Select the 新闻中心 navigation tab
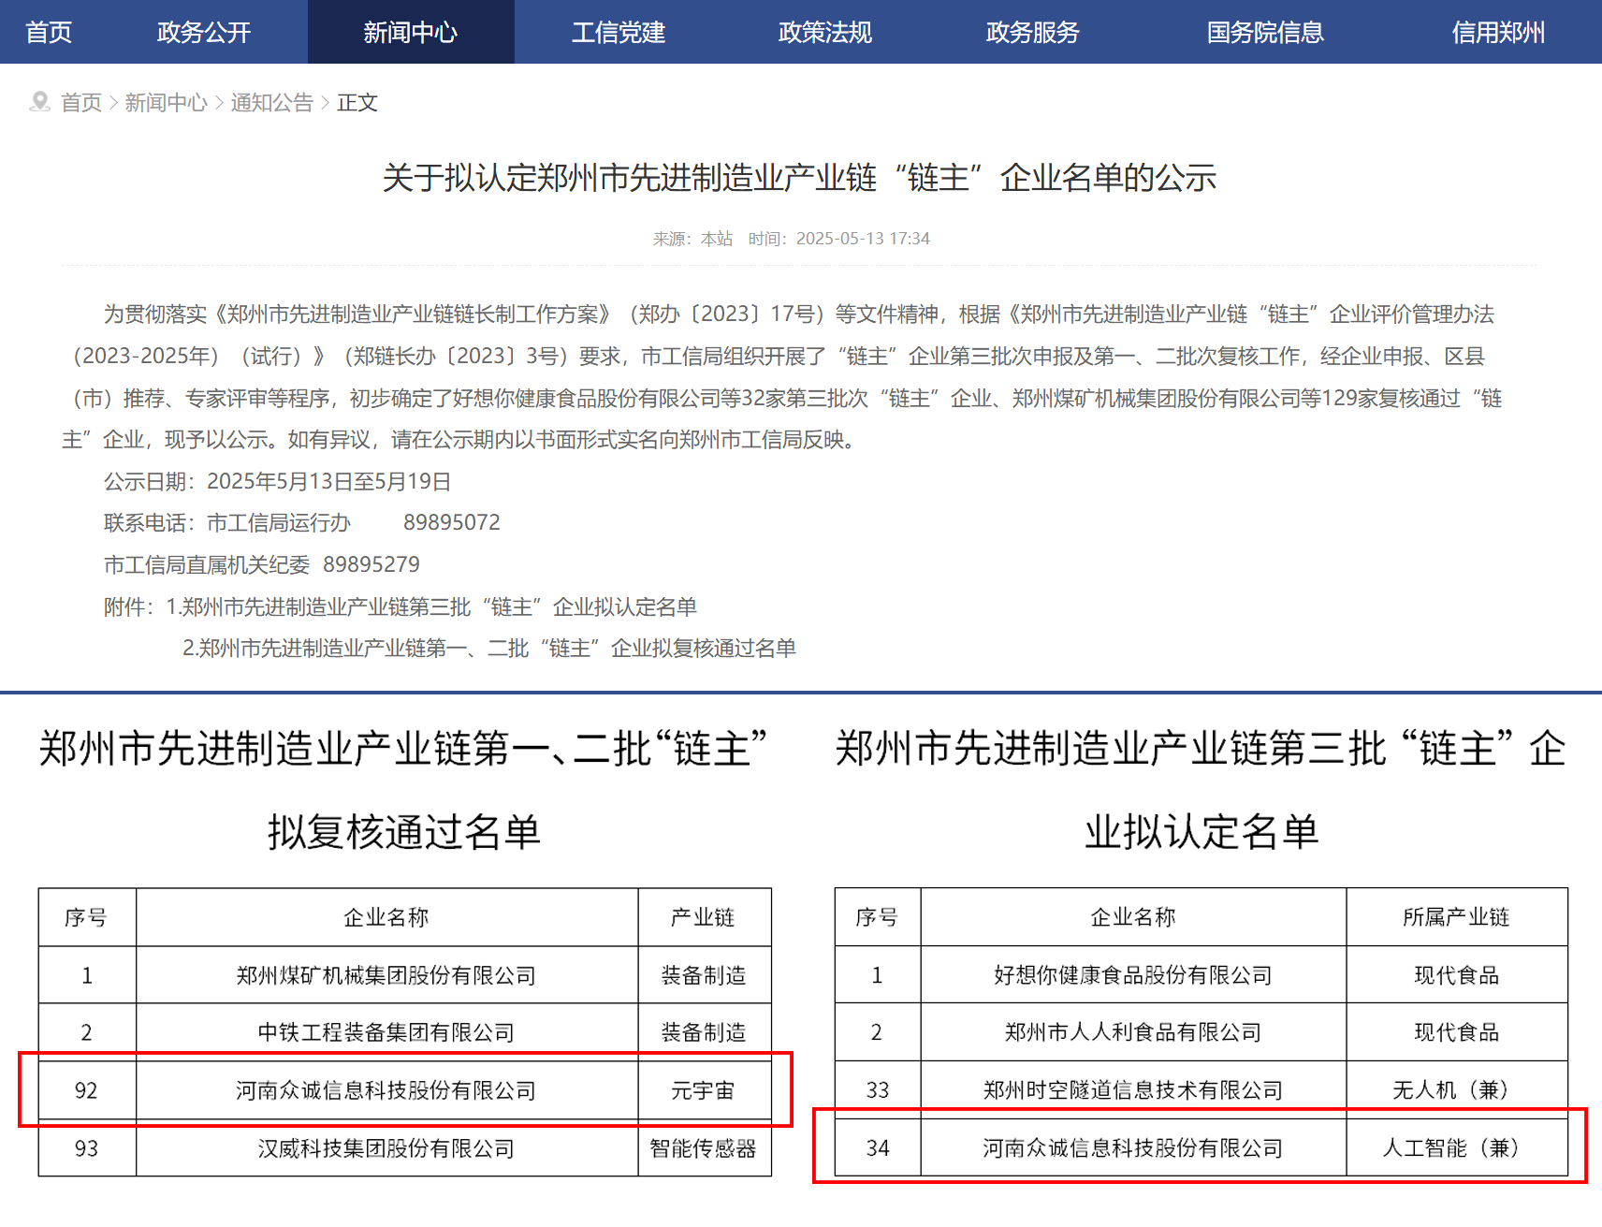The height and width of the screenshot is (1227, 1602). click(411, 32)
